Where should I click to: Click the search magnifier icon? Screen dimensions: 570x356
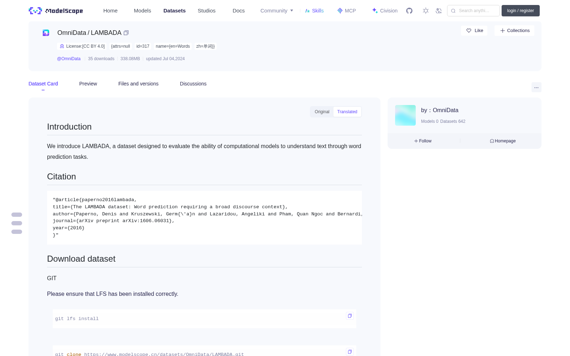453,11
